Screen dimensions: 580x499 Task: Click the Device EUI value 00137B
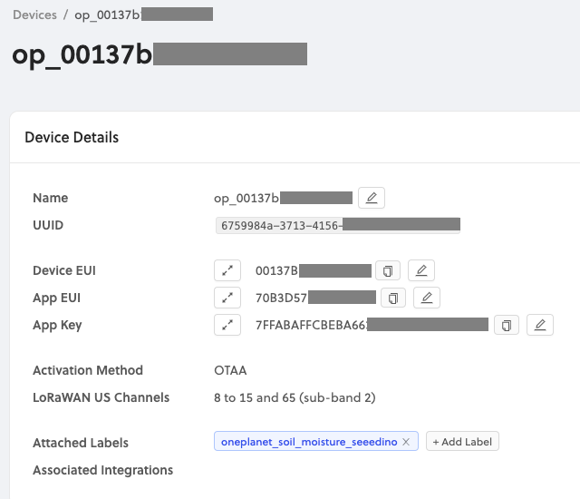coord(277,270)
